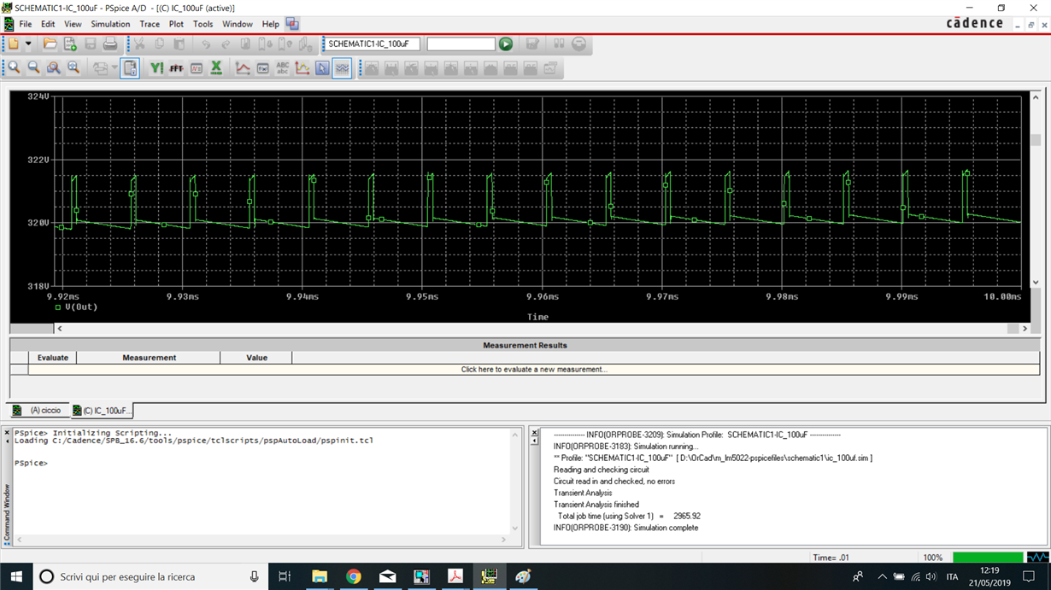Expand the copy-plot dropdown arrow
Screen dimensions: 1051x590
click(113, 67)
